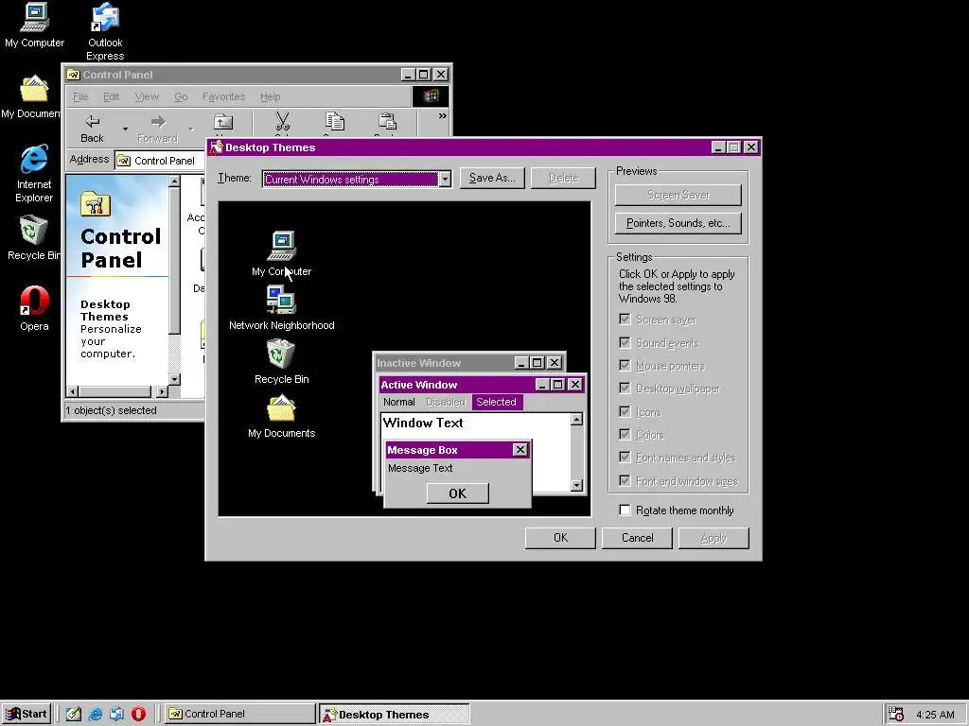This screenshot has width=969, height=726.
Task: Click the Start button
Action: coord(26,714)
